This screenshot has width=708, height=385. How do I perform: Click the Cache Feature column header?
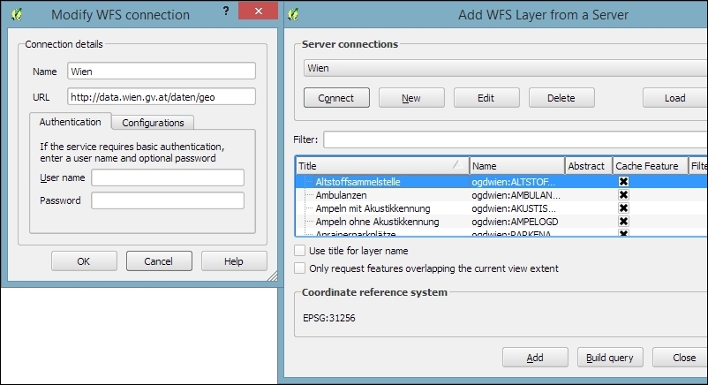[650, 166]
